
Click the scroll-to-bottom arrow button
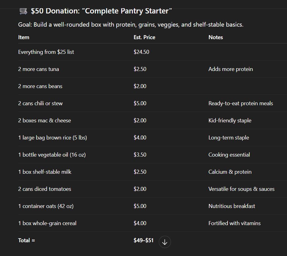point(165,242)
